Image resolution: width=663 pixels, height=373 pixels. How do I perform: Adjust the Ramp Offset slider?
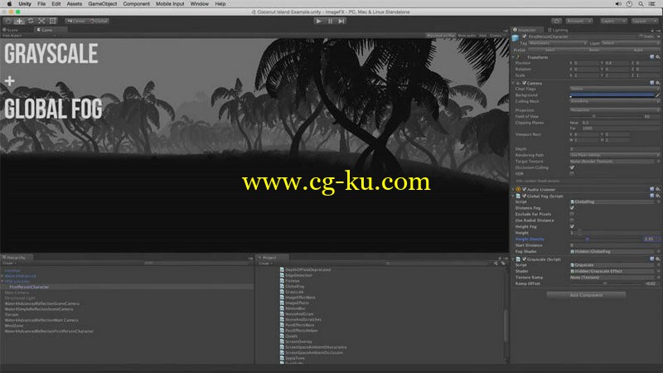coord(605,283)
